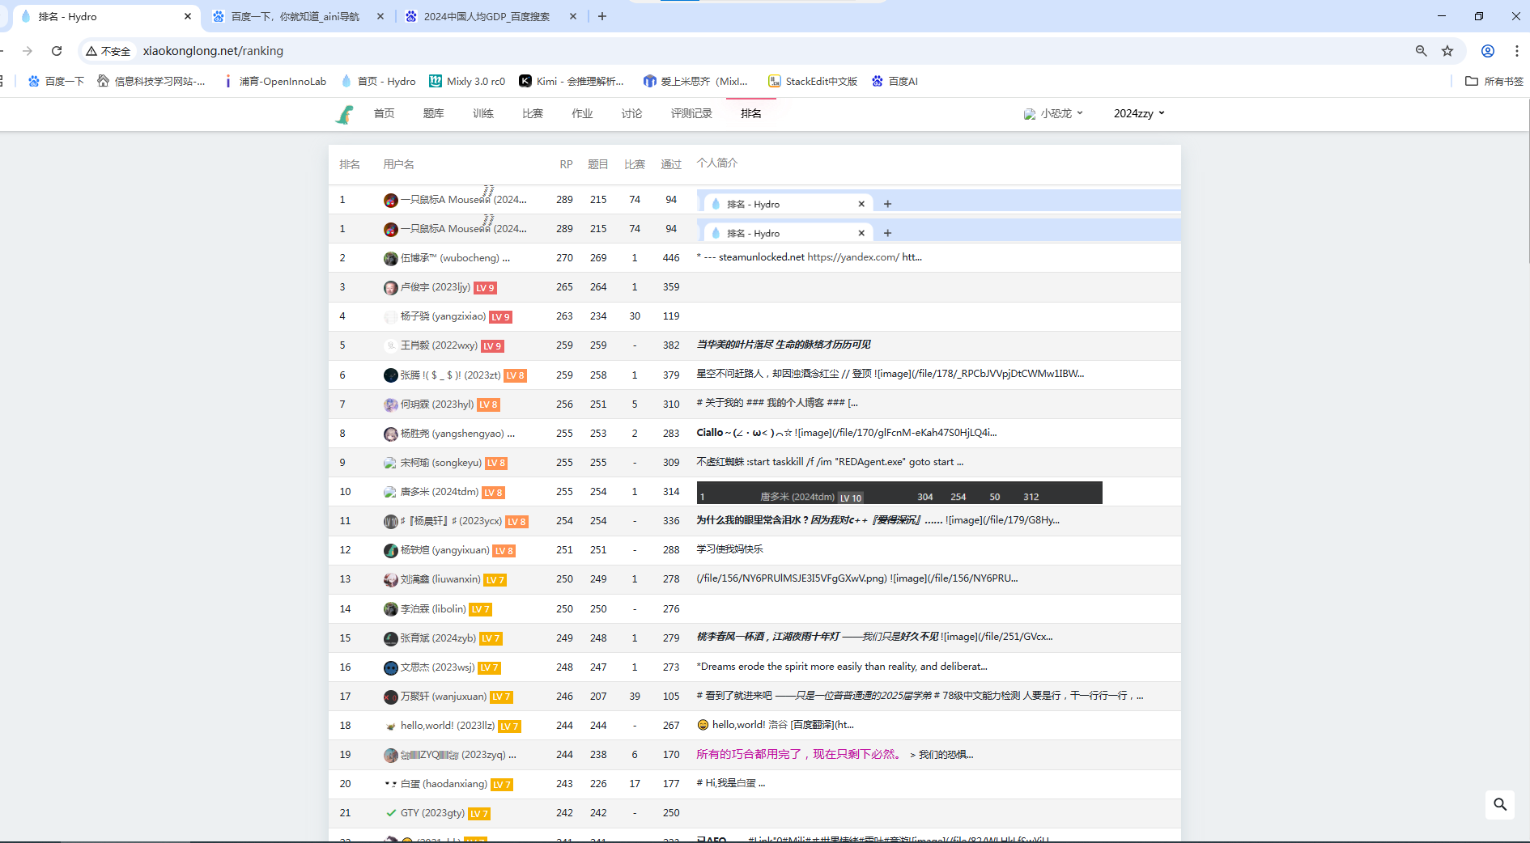Viewport: 1530px width, 843px height.
Task: Click the Kimi bookmark icon
Action: pos(525,81)
